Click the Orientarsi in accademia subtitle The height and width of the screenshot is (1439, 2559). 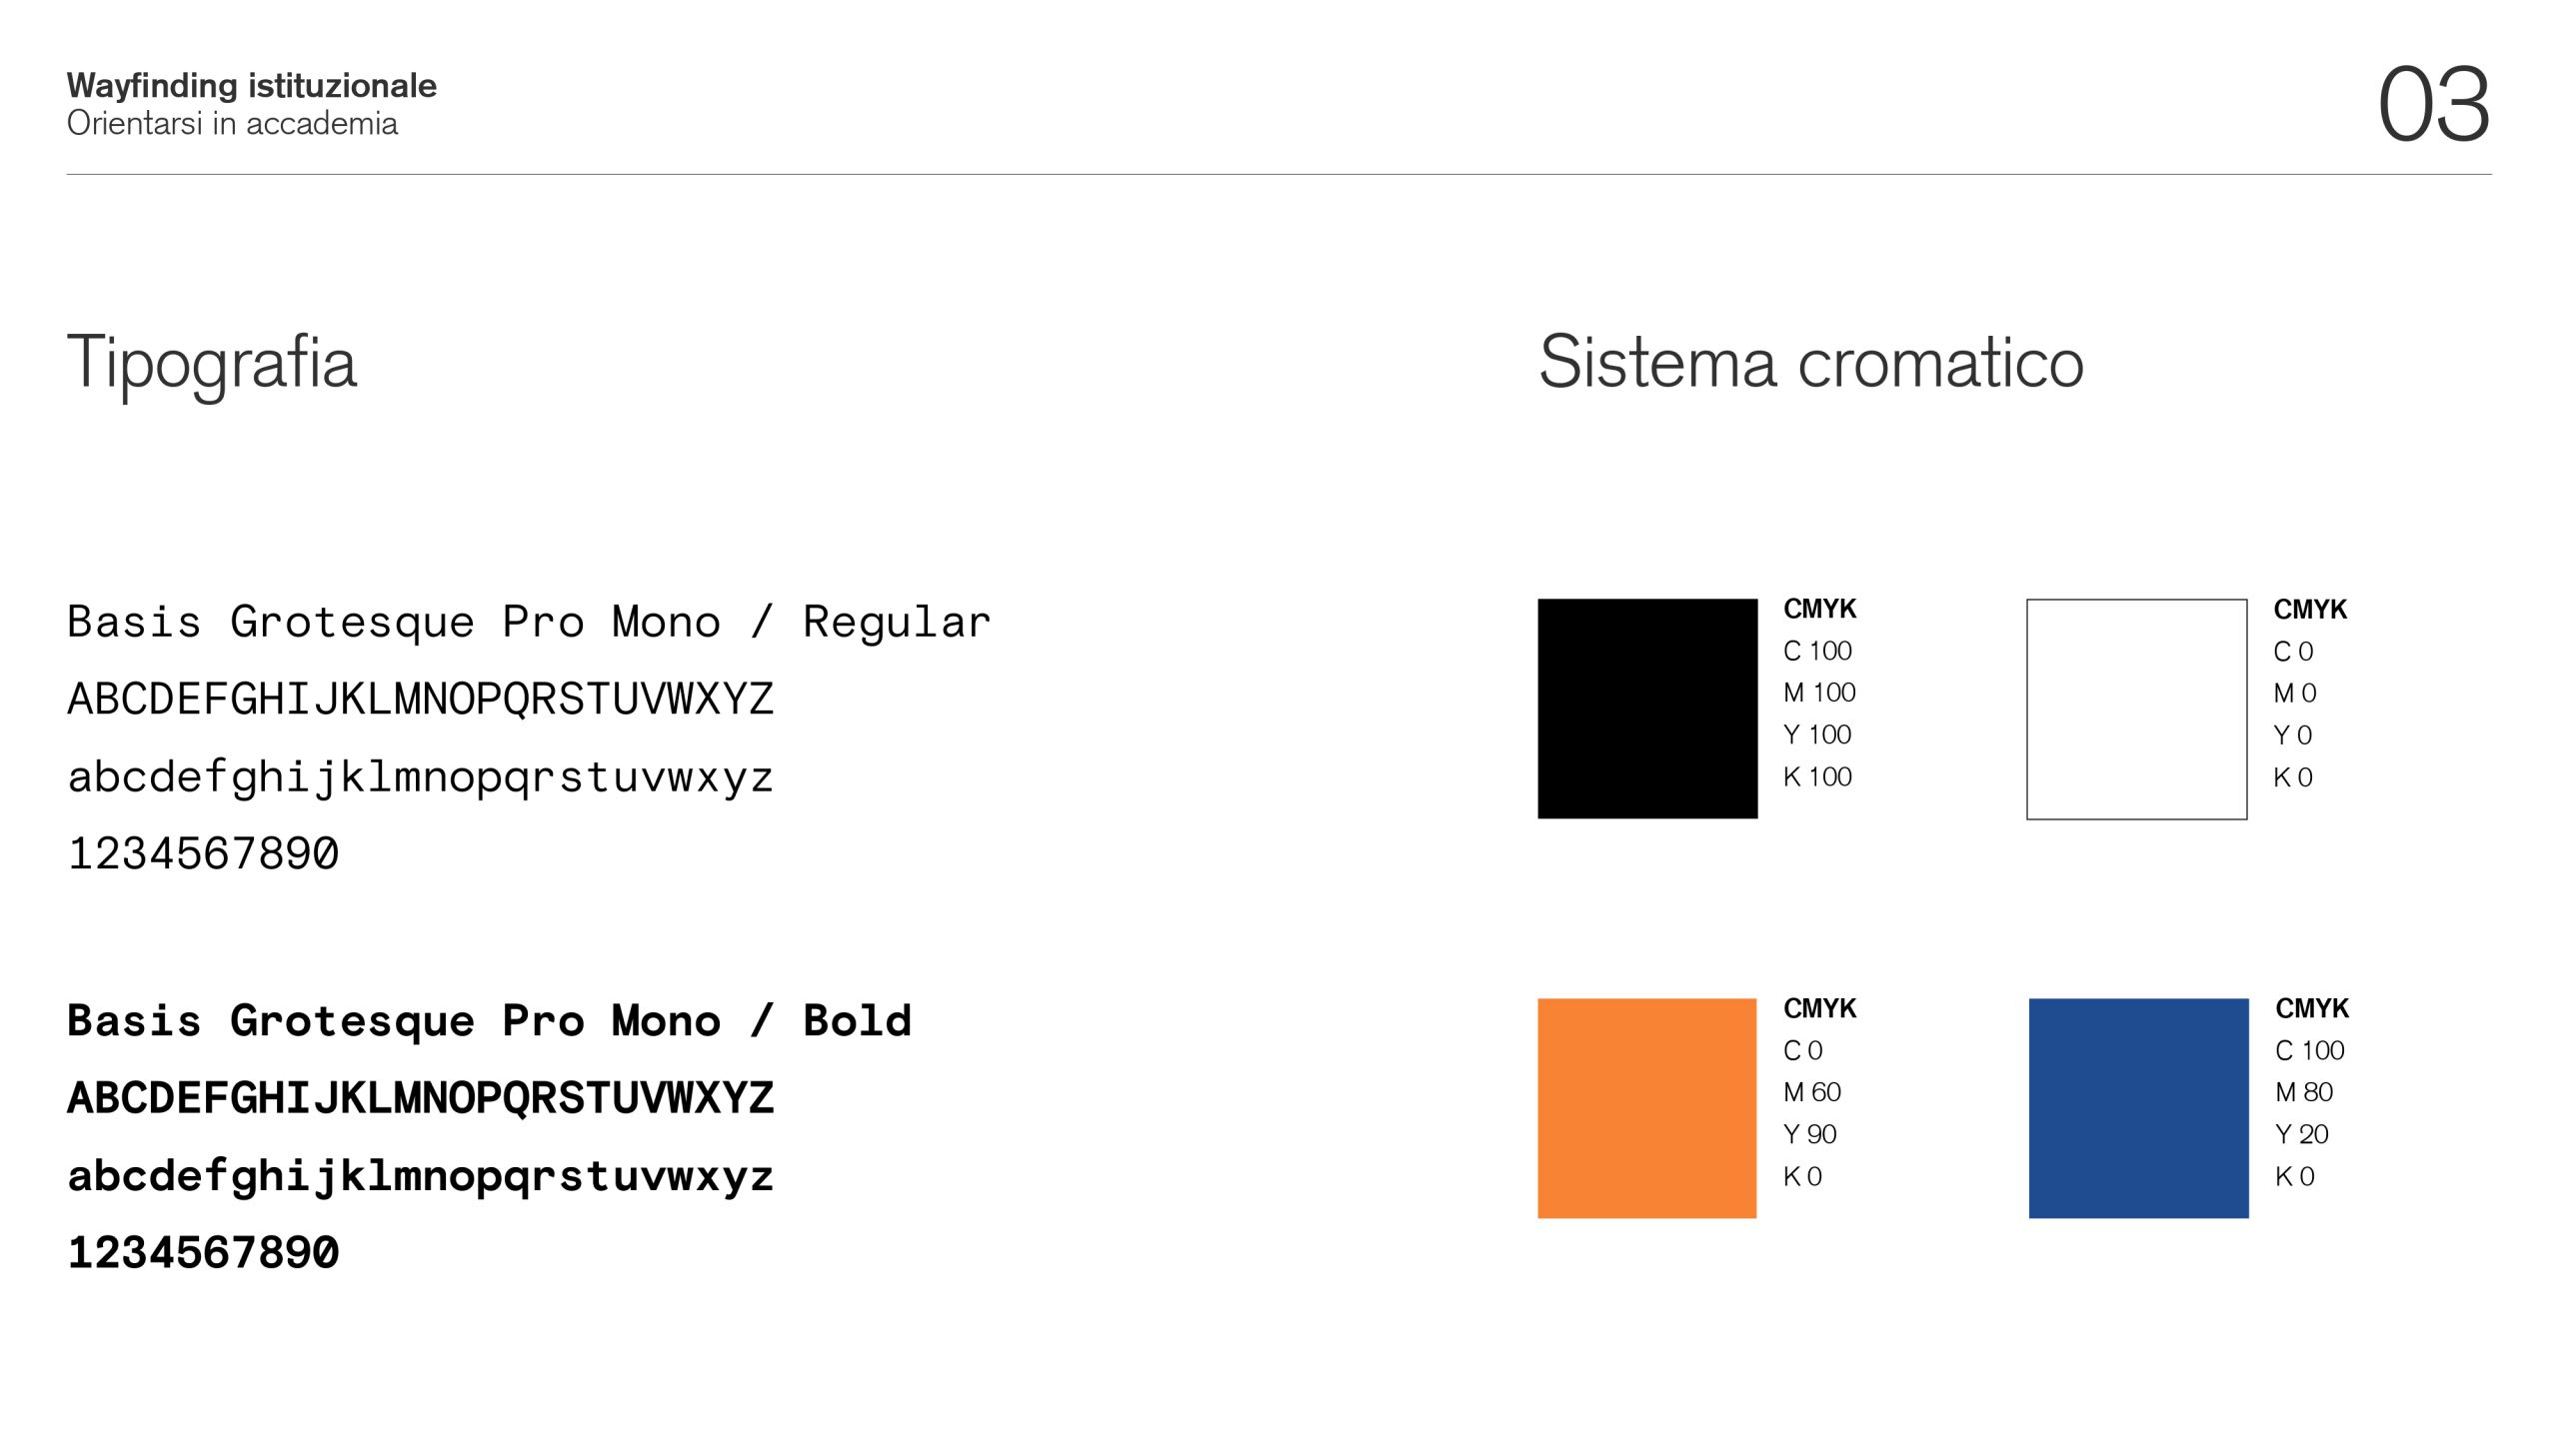pos(232,123)
